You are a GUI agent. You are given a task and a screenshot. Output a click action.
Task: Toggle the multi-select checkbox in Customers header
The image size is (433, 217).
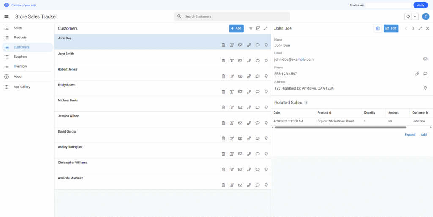coord(258,28)
